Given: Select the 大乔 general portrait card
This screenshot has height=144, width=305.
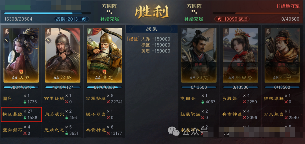Looking at the screenshot, I should point(21,55).
